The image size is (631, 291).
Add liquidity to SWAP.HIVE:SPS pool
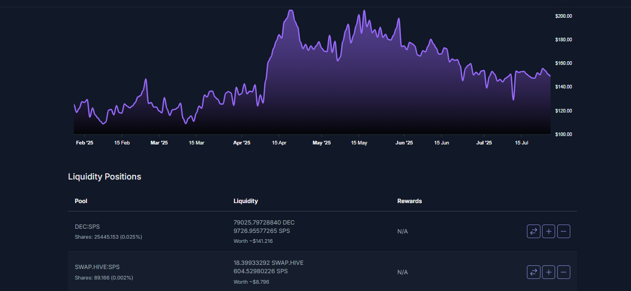[x=548, y=272]
